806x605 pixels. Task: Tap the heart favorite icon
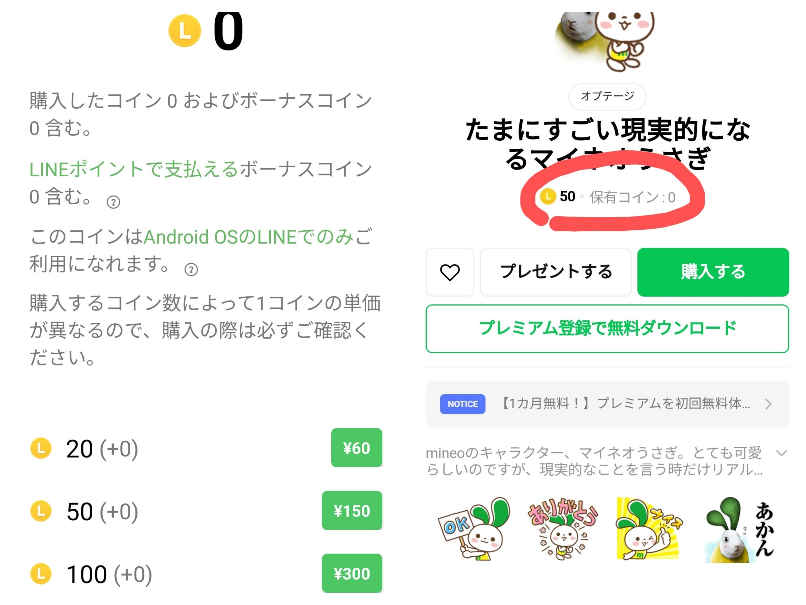[450, 272]
